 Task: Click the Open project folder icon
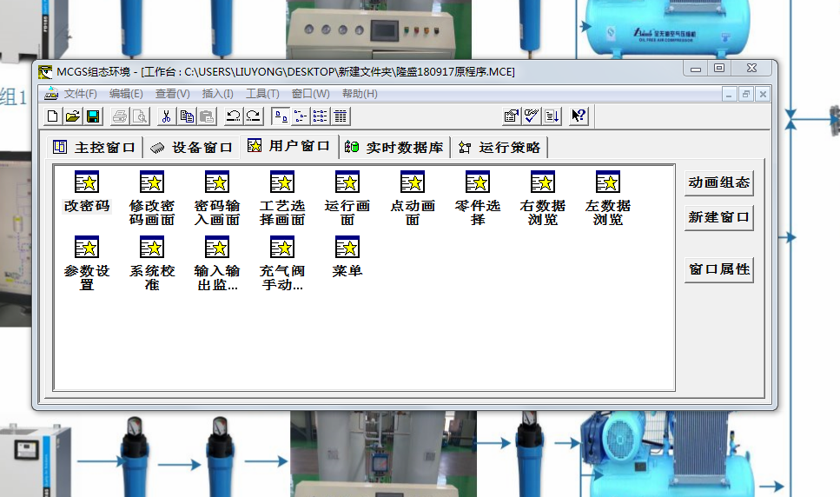click(x=73, y=116)
